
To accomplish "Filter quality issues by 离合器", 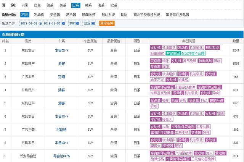I will [71, 15].
